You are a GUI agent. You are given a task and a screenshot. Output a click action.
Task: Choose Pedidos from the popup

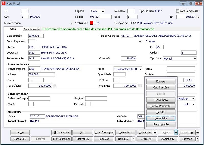point(161,112)
